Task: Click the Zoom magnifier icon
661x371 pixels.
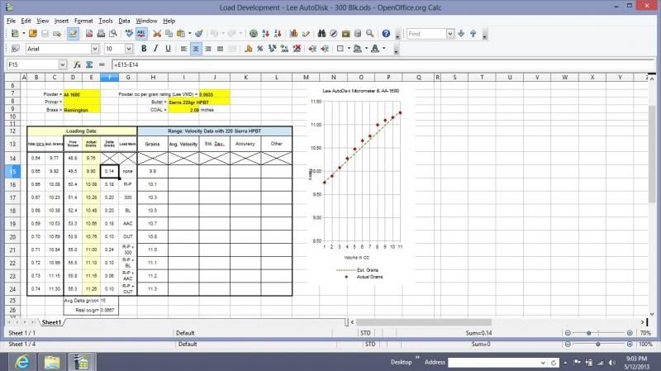Action: (369, 33)
